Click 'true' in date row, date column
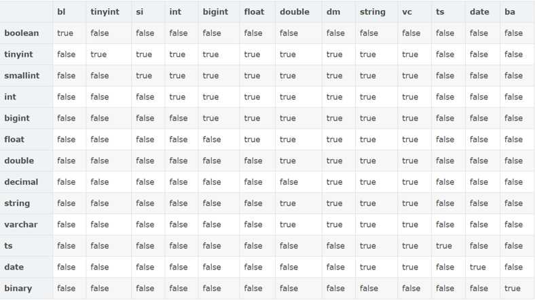The height and width of the screenshot is (300, 535). point(478,267)
